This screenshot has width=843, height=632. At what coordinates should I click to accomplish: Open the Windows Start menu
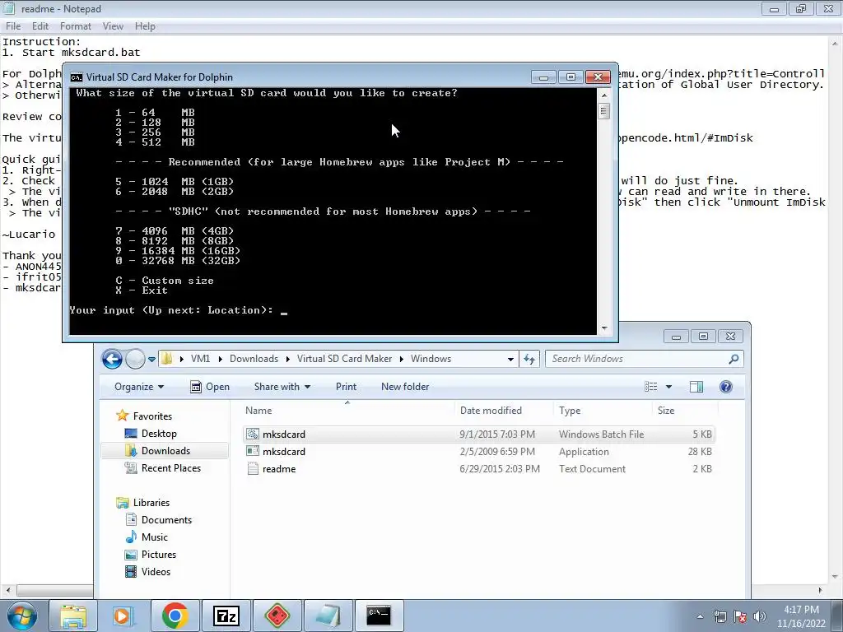22,616
